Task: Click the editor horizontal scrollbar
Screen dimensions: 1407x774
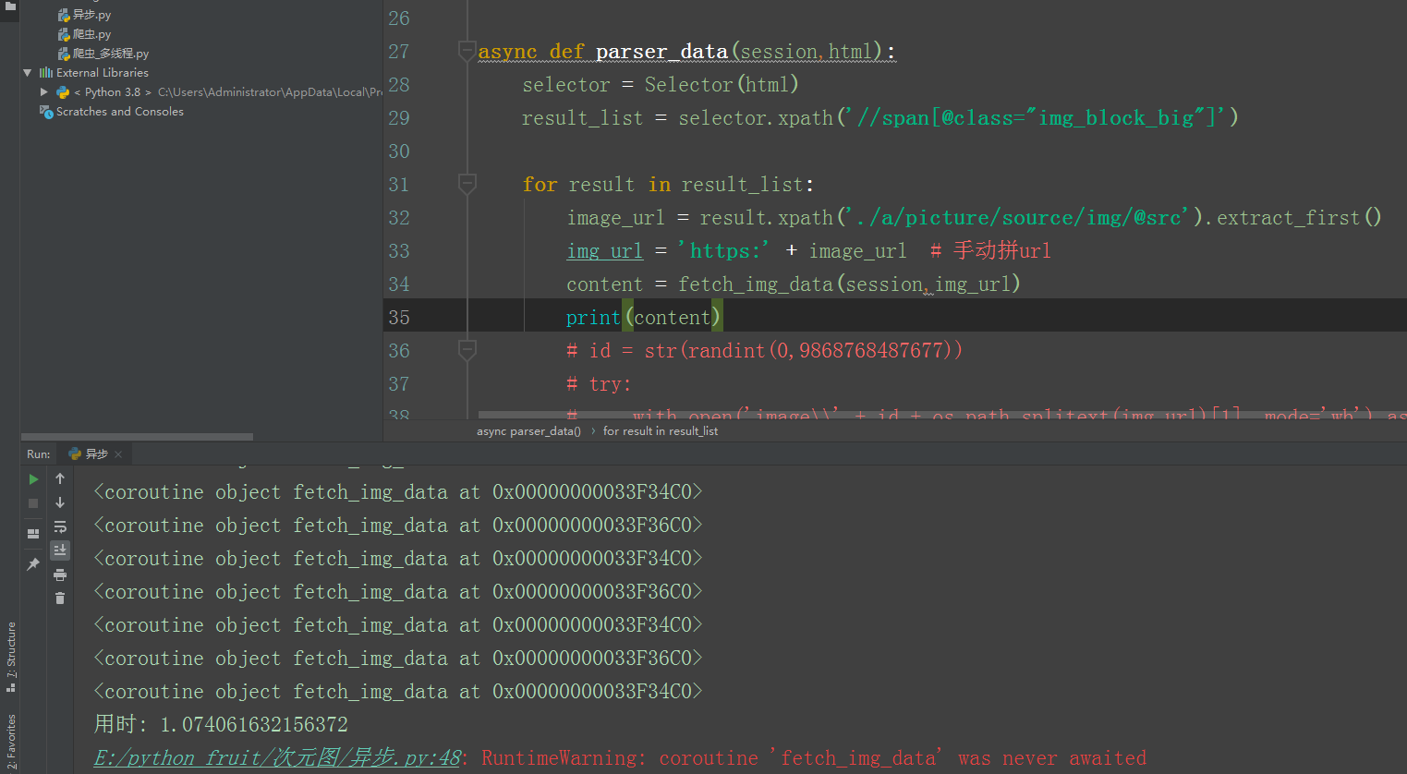Action: point(942,415)
